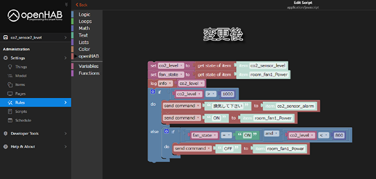Screen dimensions: 376x179
Task: Expand the Developer Tools section
Action: click(x=36, y=133)
